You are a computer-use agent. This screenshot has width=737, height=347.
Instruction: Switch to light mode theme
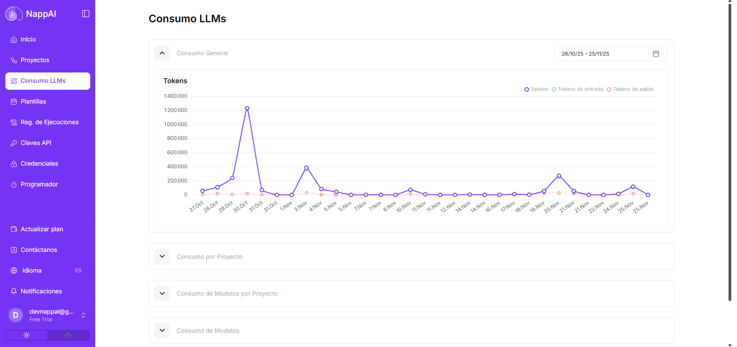point(26,335)
